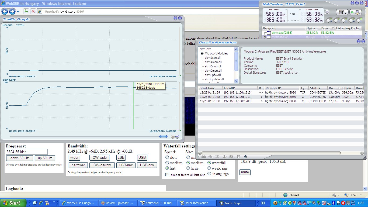Toggle NetPeeker L indicator button
The height and width of the screenshot is (207, 368).
click(x=358, y=20)
